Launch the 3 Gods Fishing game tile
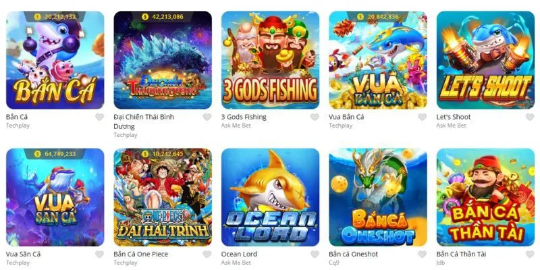Viewport: 540px width, 270px height. click(x=271, y=60)
